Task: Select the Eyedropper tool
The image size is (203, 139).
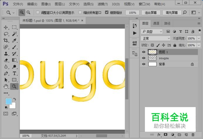Action: (14, 40)
